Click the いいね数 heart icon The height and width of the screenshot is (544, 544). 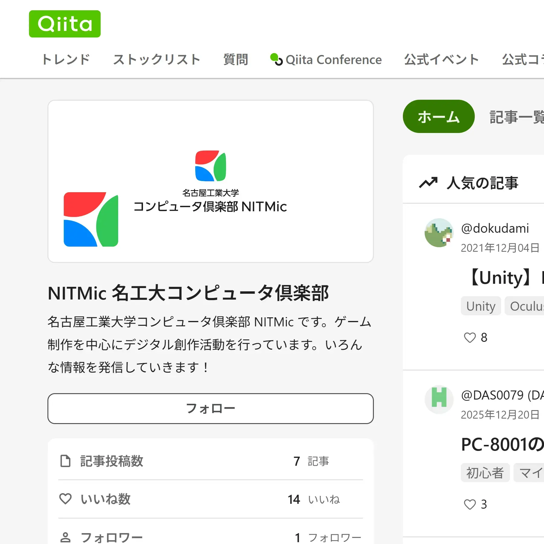(x=65, y=499)
